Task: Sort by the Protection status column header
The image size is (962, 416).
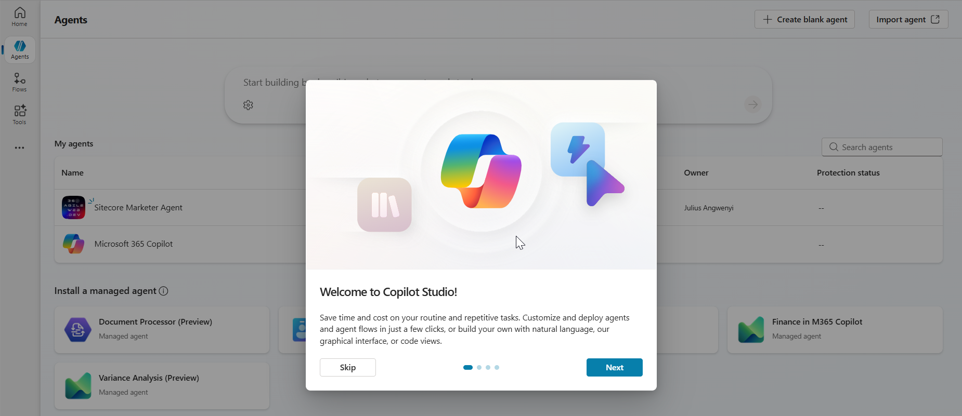Action: (x=848, y=173)
